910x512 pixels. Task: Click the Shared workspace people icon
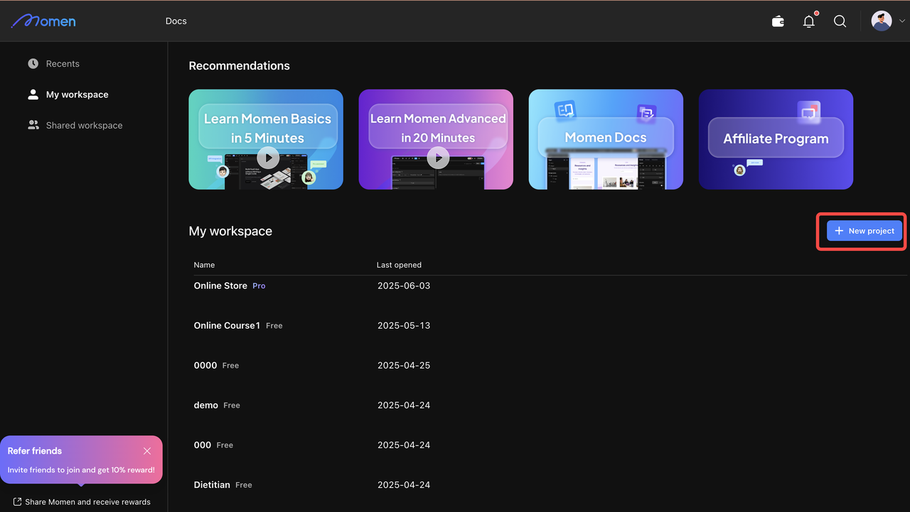[x=33, y=125]
